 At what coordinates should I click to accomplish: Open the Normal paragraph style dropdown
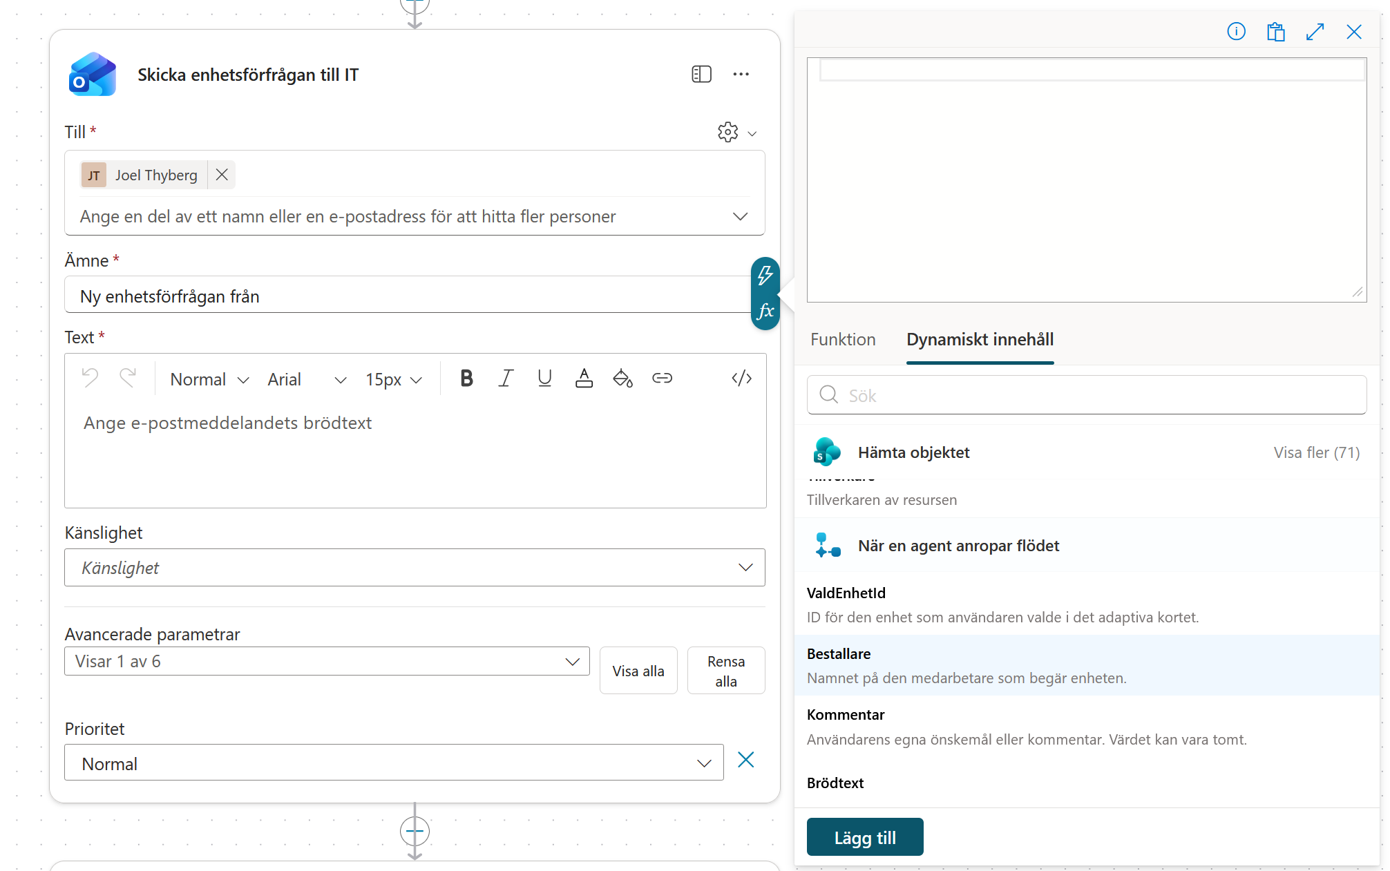click(209, 379)
